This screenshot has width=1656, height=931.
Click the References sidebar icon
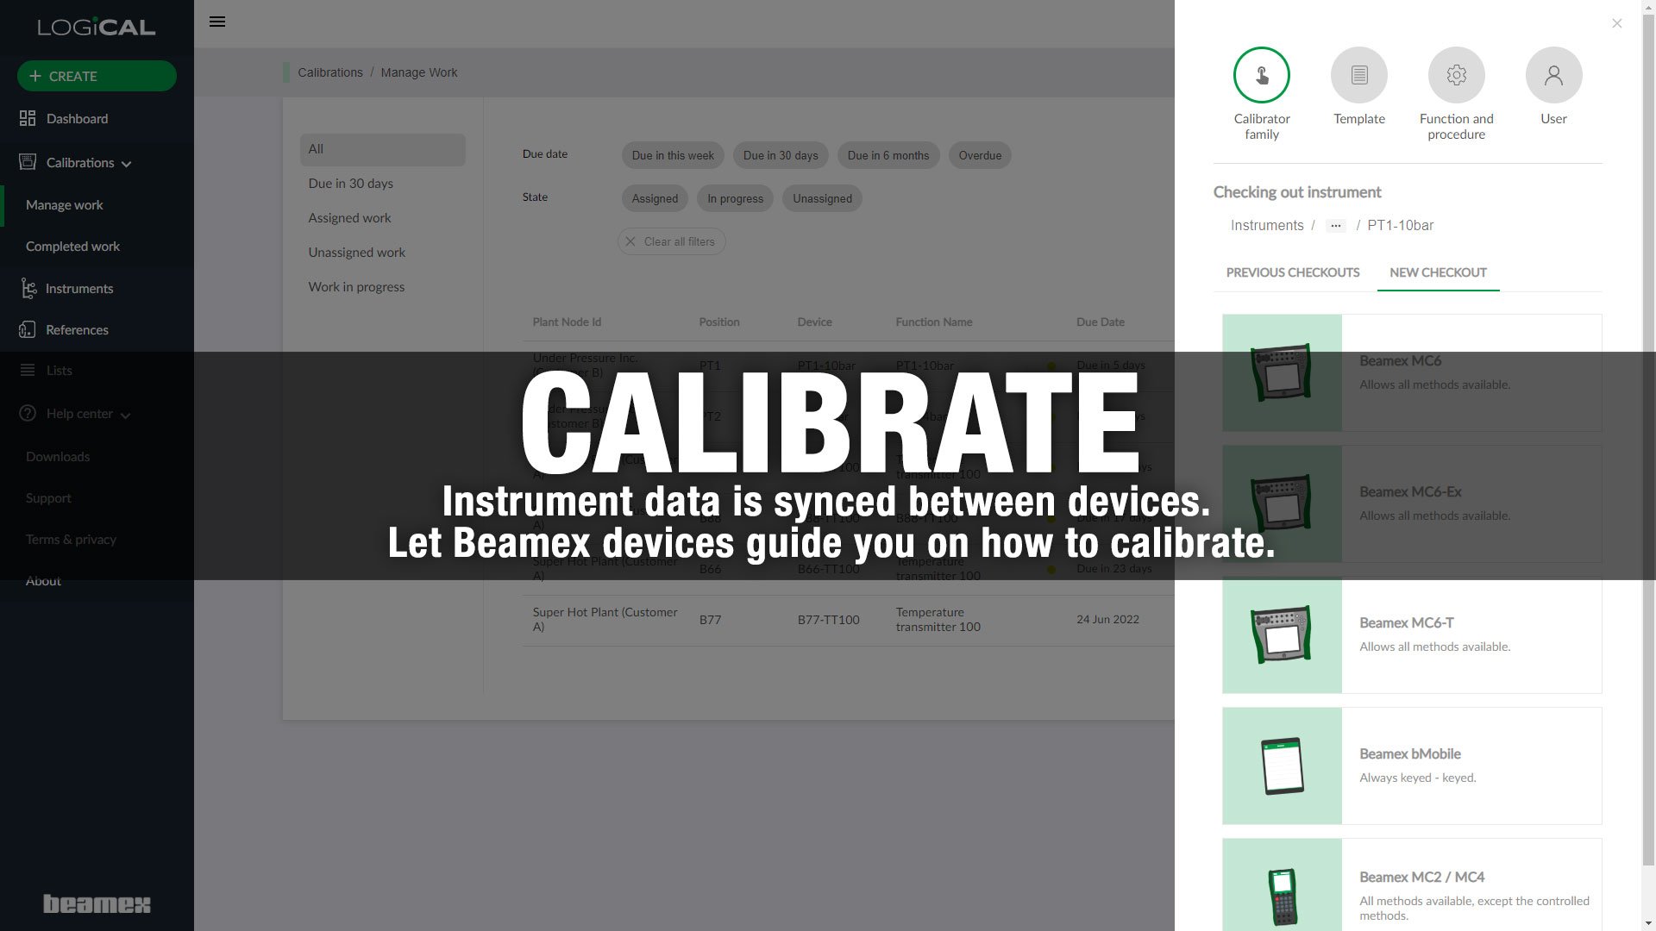point(28,329)
